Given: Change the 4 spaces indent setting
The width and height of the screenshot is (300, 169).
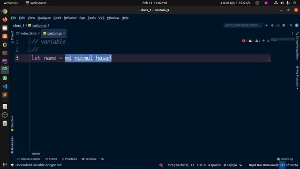Looking at the screenshot, I should (214, 165).
